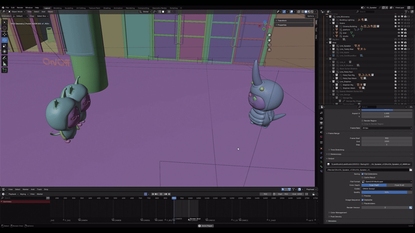Click the Frame Start 902 field
Viewport: 415px width, 233px height.
click(386, 138)
